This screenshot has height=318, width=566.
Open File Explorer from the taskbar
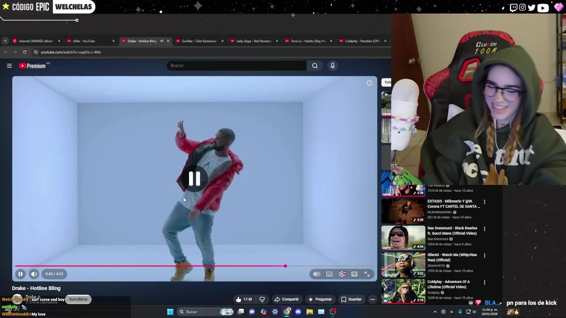click(x=310, y=312)
